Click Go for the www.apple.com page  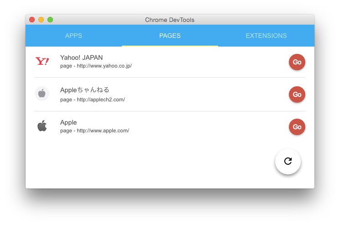[297, 127]
